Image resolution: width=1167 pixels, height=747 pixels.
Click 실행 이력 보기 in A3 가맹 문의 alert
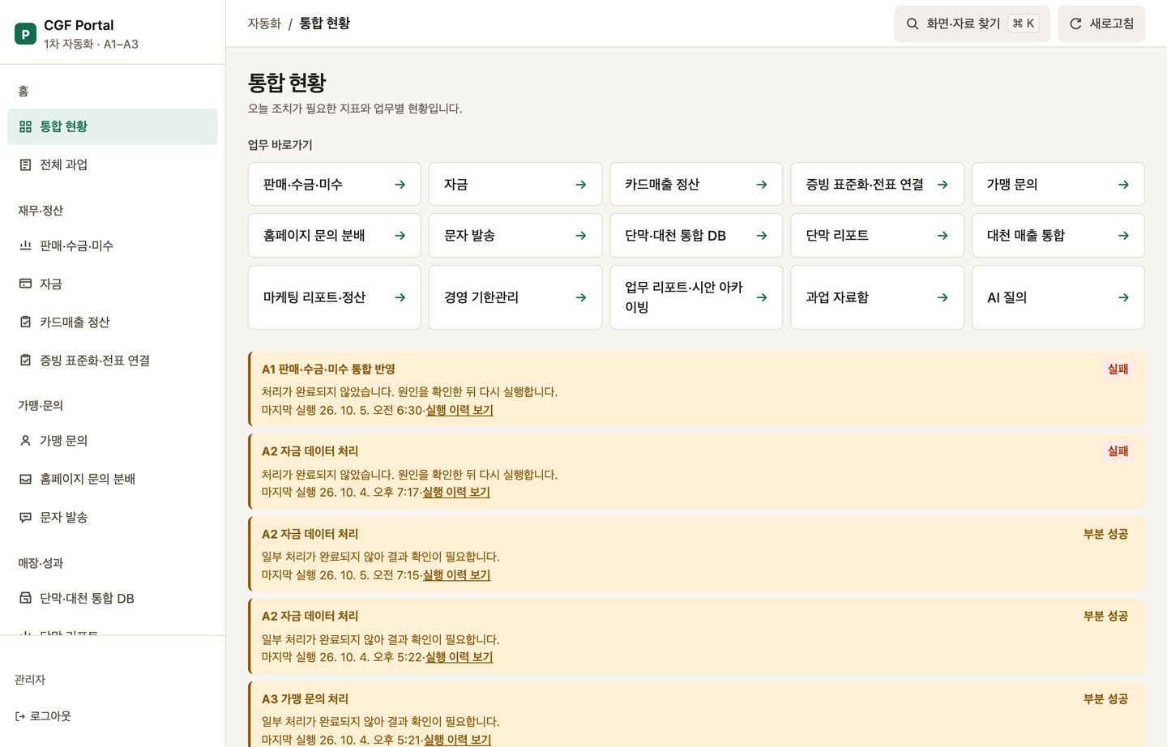click(x=458, y=740)
